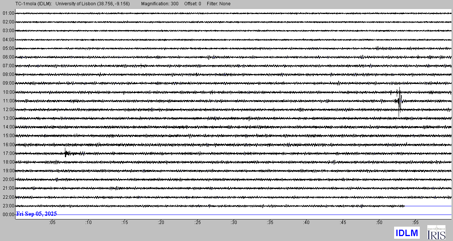Click the :55 minute axis marker
The image size is (453, 241).
415,222
